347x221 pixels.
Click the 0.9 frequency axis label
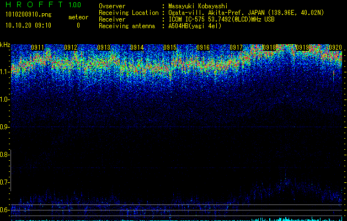[4, 127]
